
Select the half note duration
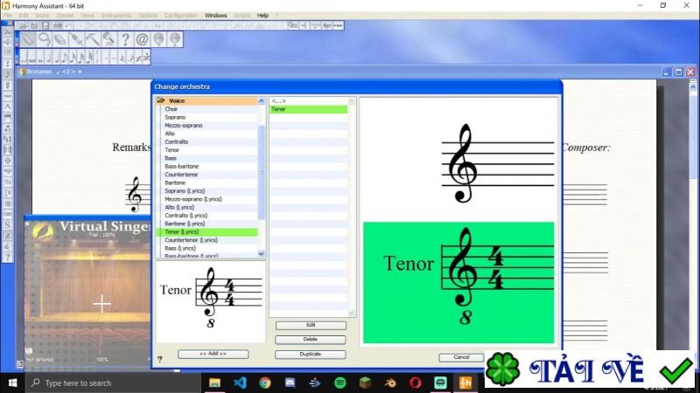click(x=49, y=58)
